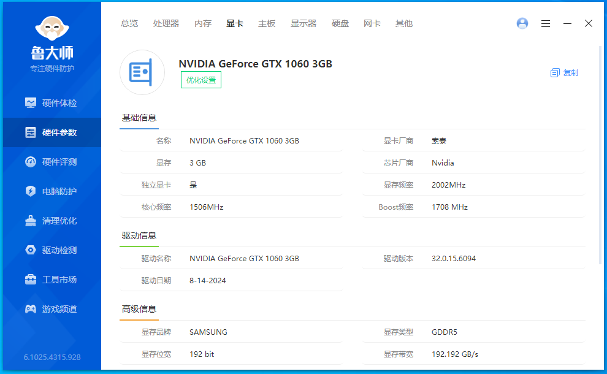Click the 硬件体检 monitor icon in sidebar

31,103
